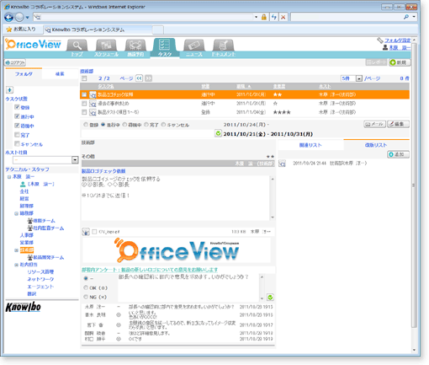429x365 pixels.
Task: Toggle the 進行中 status filter checkbox
Action: (x=17, y=116)
